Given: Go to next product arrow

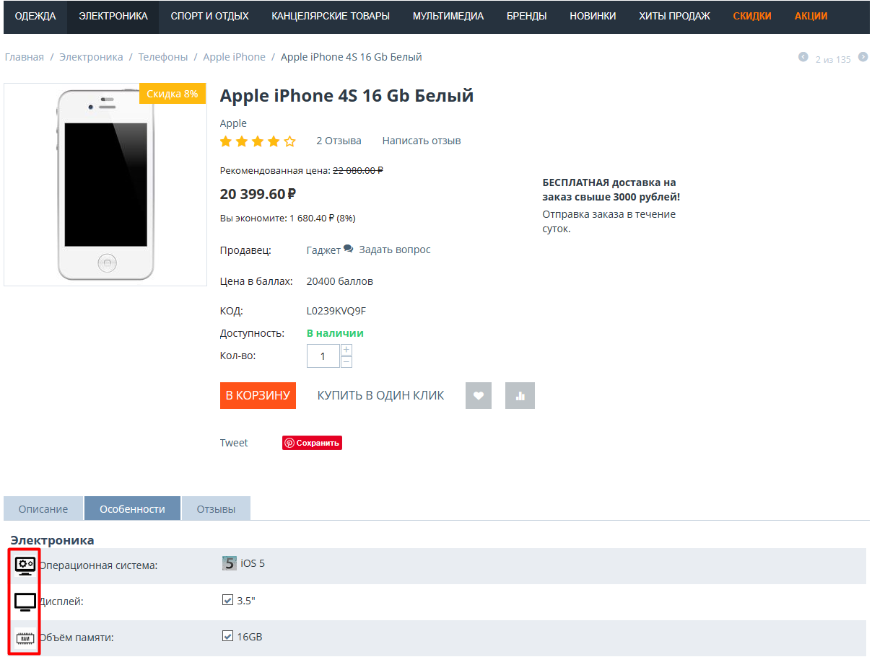Looking at the screenshot, I should [x=863, y=57].
